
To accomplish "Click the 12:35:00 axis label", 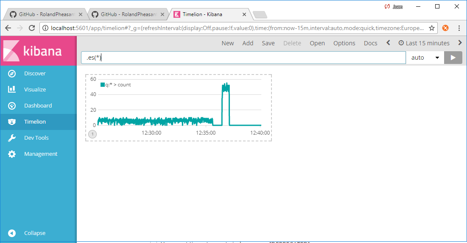I will tap(206, 133).
